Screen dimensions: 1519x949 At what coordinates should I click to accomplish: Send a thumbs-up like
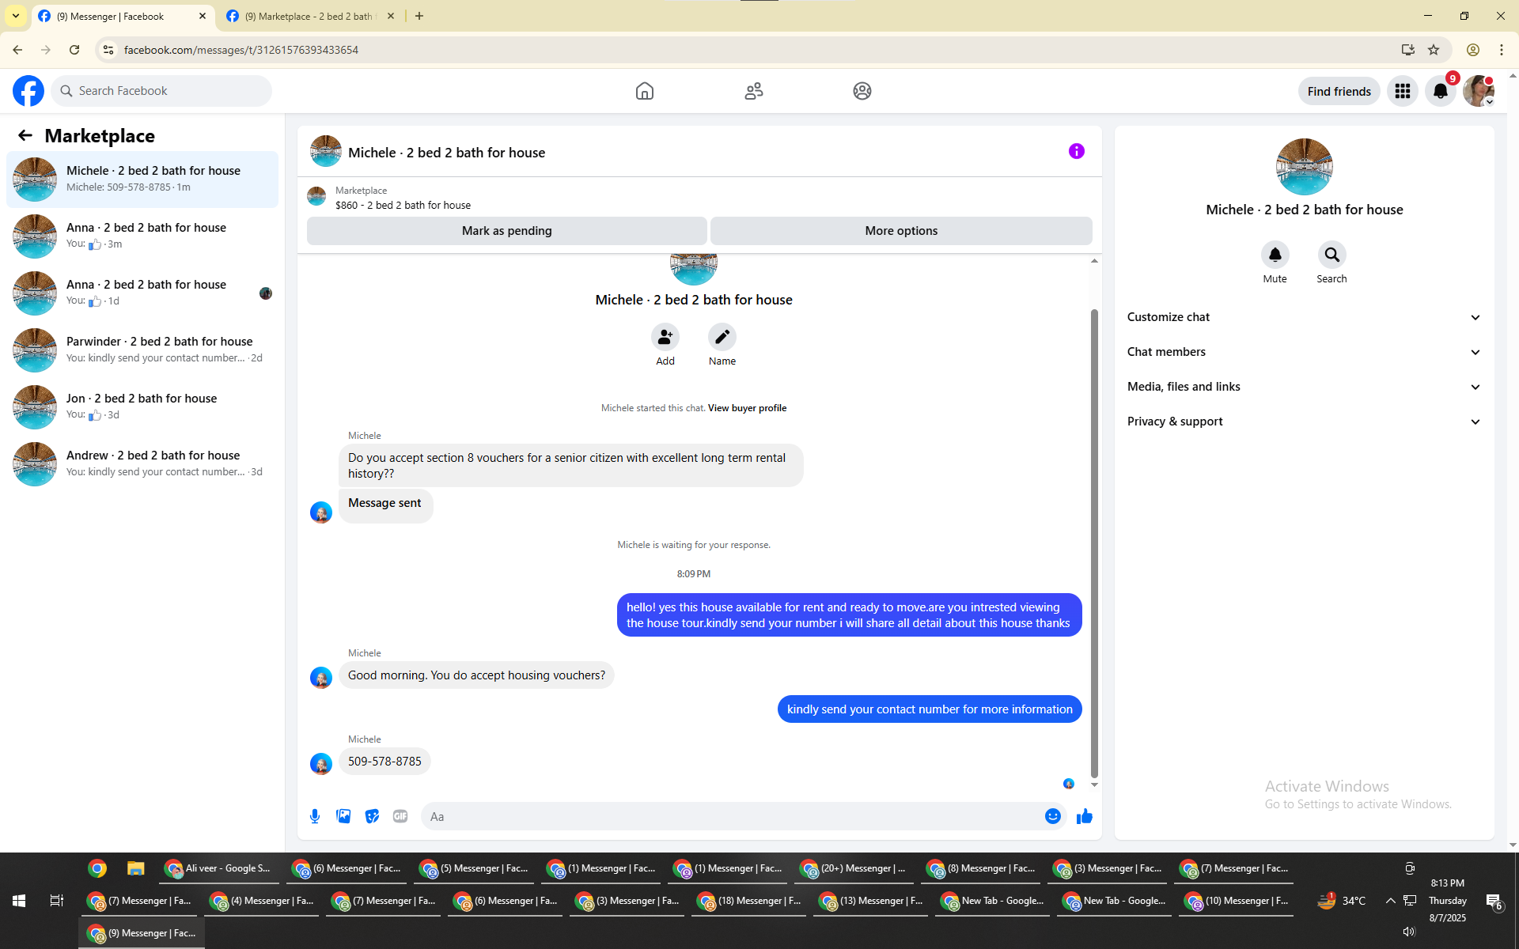[1085, 816]
